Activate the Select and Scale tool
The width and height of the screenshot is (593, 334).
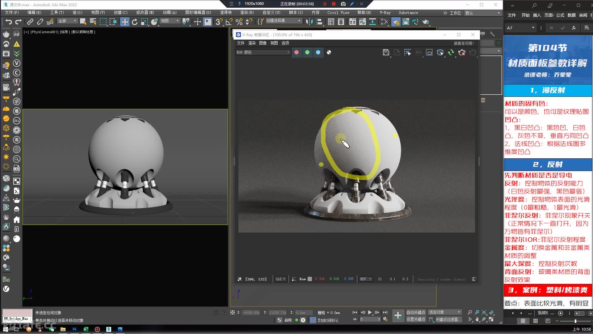click(x=144, y=22)
